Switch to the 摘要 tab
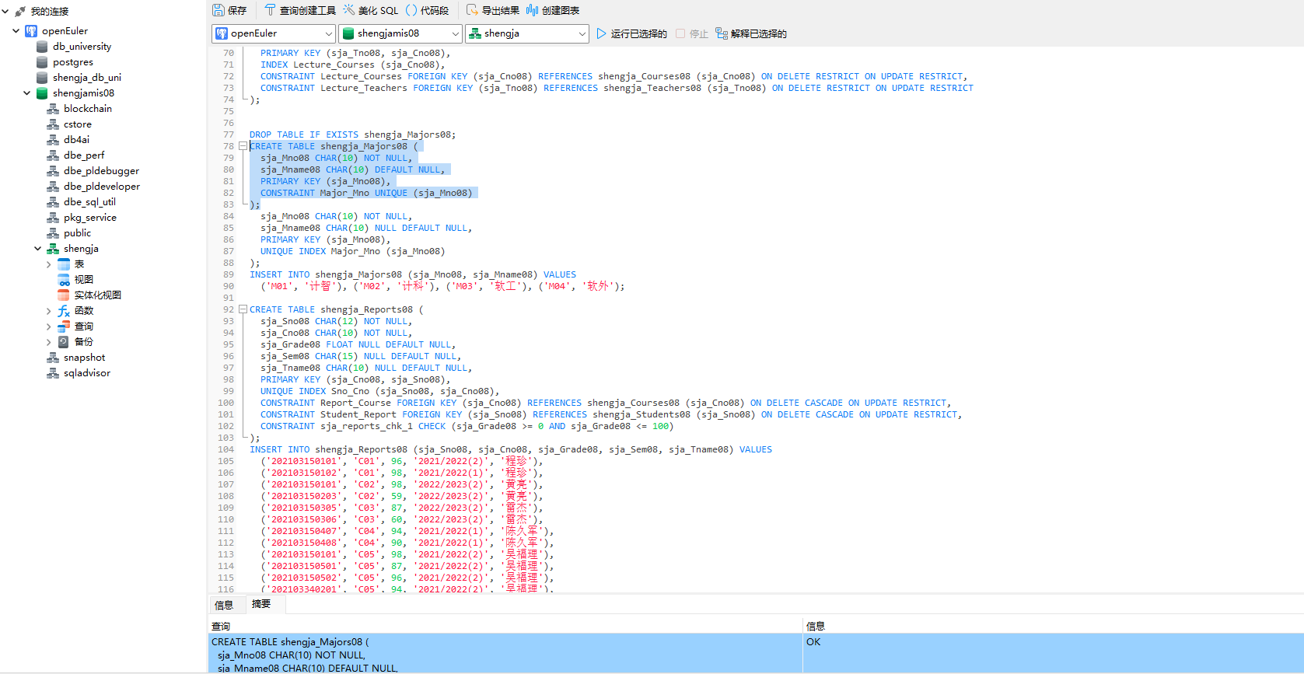The height and width of the screenshot is (674, 1304). (261, 604)
